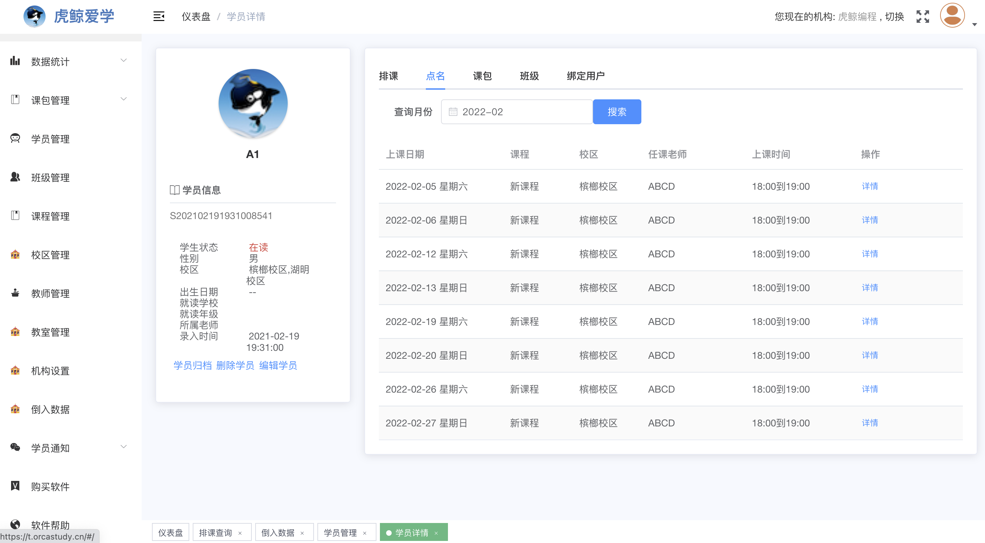The width and height of the screenshot is (985, 543).
Task: Expand the 数据统计 menu chevron
Action: click(124, 60)
